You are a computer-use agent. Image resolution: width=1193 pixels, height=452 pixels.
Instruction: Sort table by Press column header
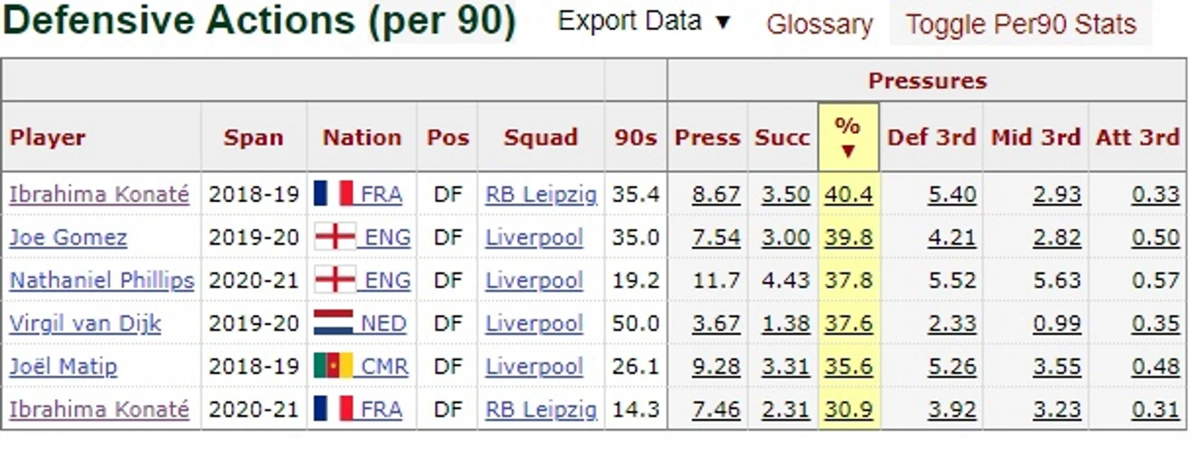[707, 137]
